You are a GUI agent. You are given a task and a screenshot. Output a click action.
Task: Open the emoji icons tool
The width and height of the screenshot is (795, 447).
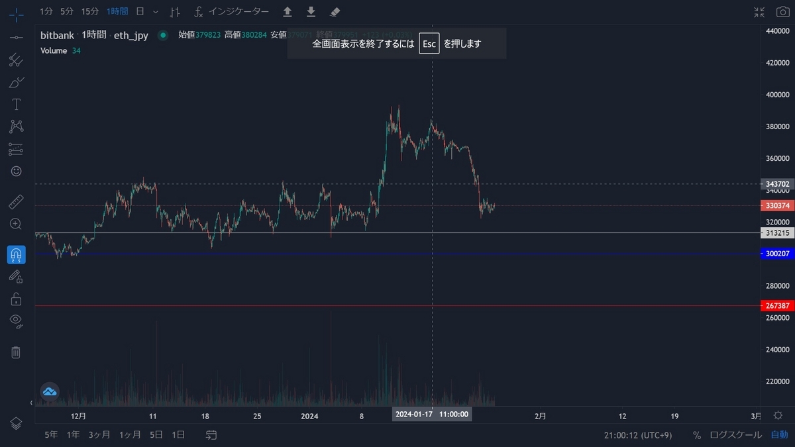click(16, 171)
